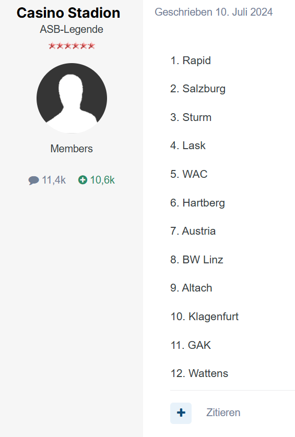This screenshot has width=295, height=437.
Task: Click the ASB-Legende rank label
Action: point(72,29)
